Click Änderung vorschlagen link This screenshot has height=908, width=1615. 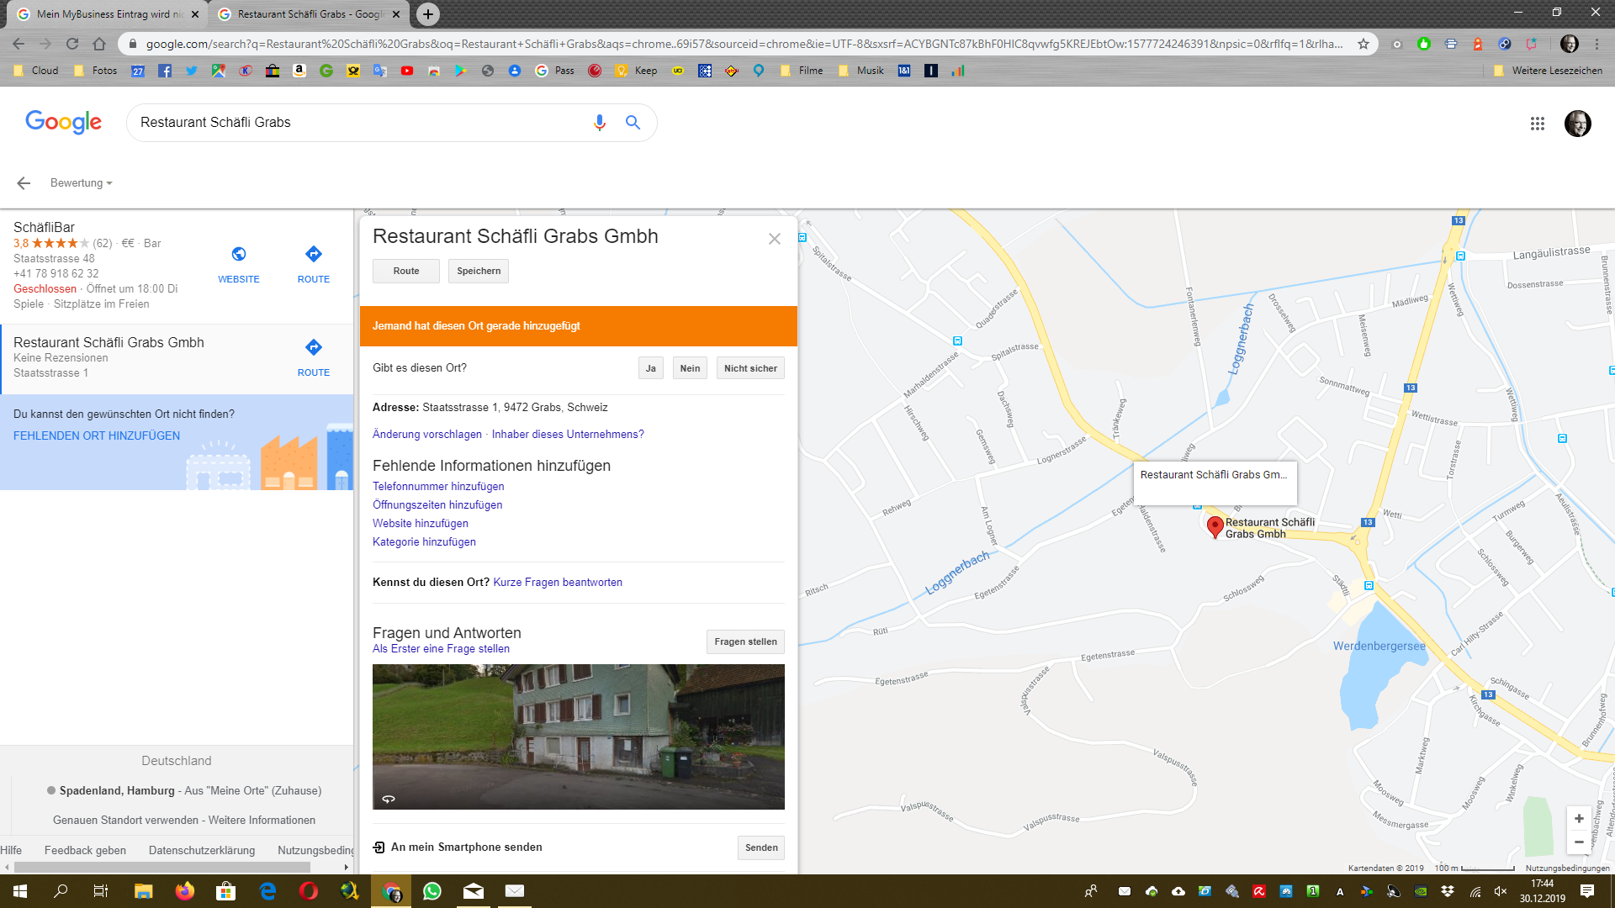427,435
